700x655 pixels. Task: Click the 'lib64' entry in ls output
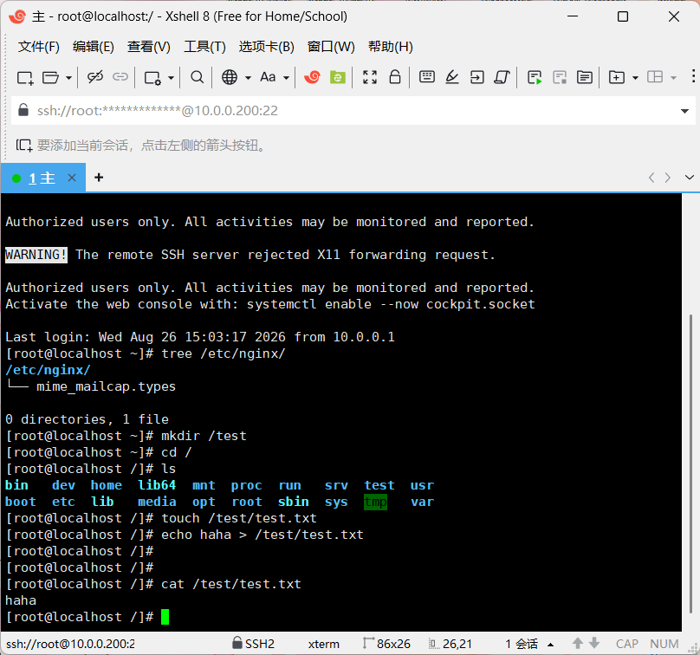coord(157,485)
